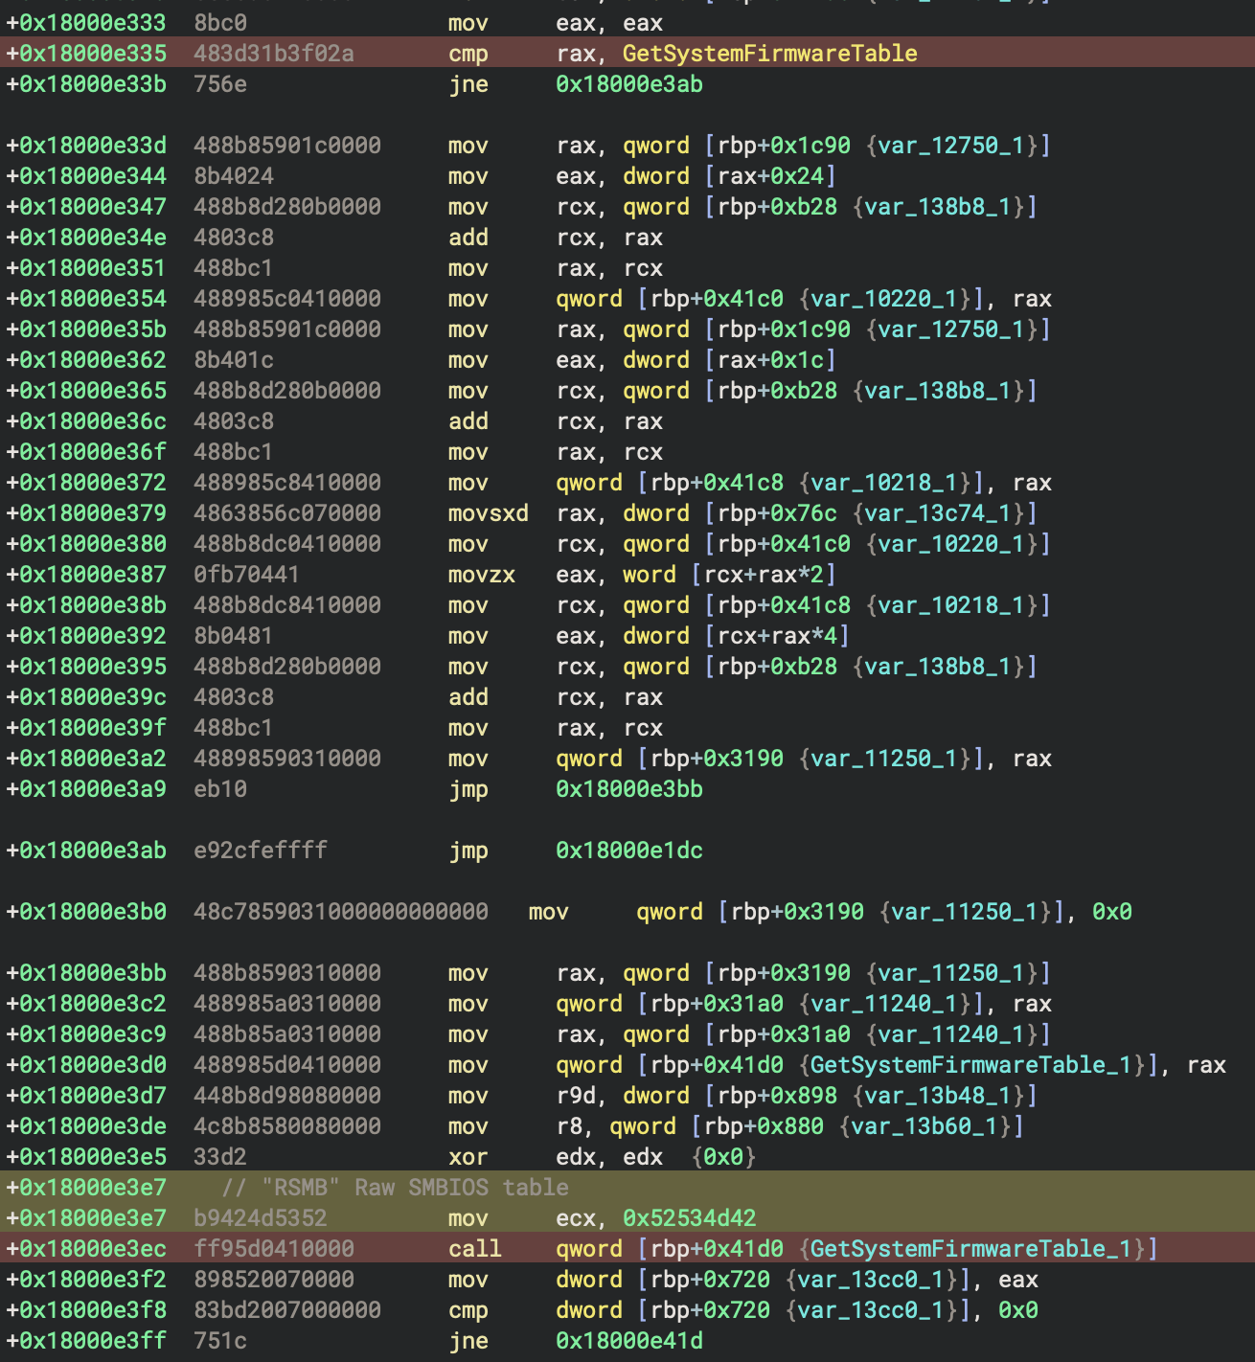Click operand dword [rcx+rax*4]
The height and width of the screenshot is (1362, 1255).
click(x=736, y=635)
